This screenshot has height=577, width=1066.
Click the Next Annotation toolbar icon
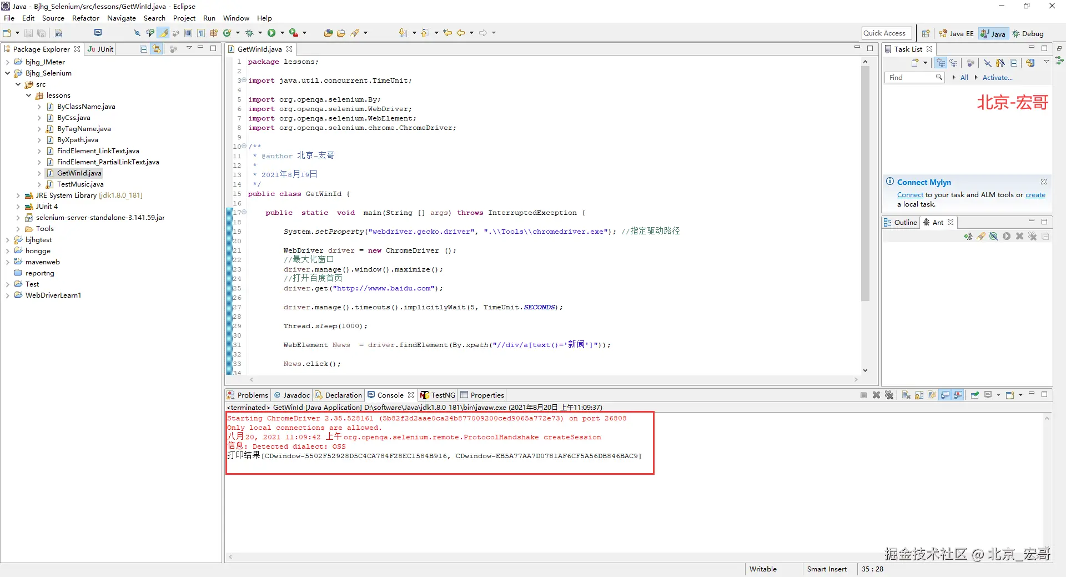[x=403, y=33]
